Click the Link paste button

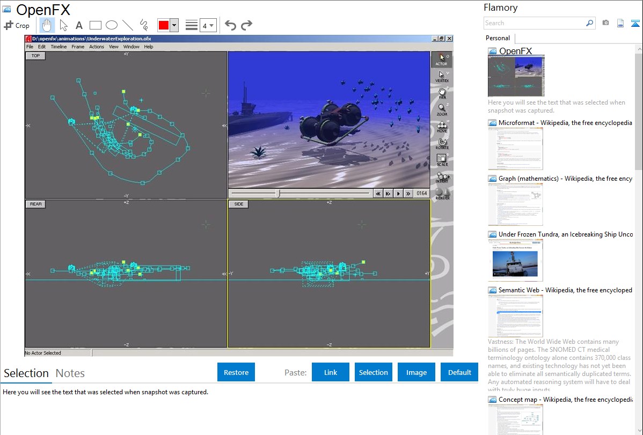coord(331,372)
